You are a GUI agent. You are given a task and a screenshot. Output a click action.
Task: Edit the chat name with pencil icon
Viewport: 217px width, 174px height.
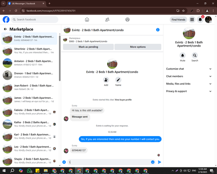tap(118, 80)
